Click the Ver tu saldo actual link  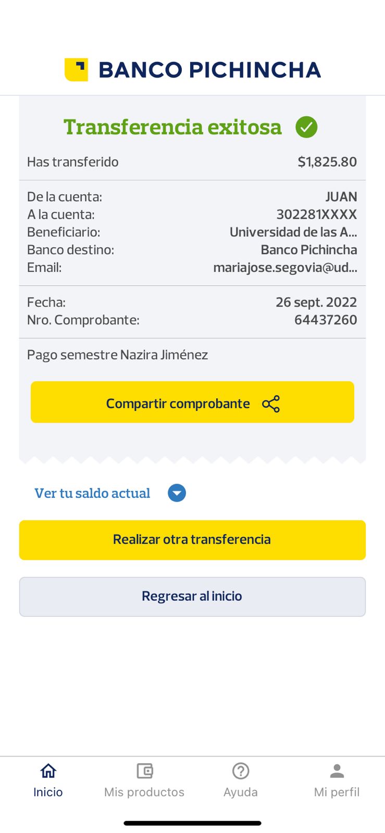coord(92,493)
